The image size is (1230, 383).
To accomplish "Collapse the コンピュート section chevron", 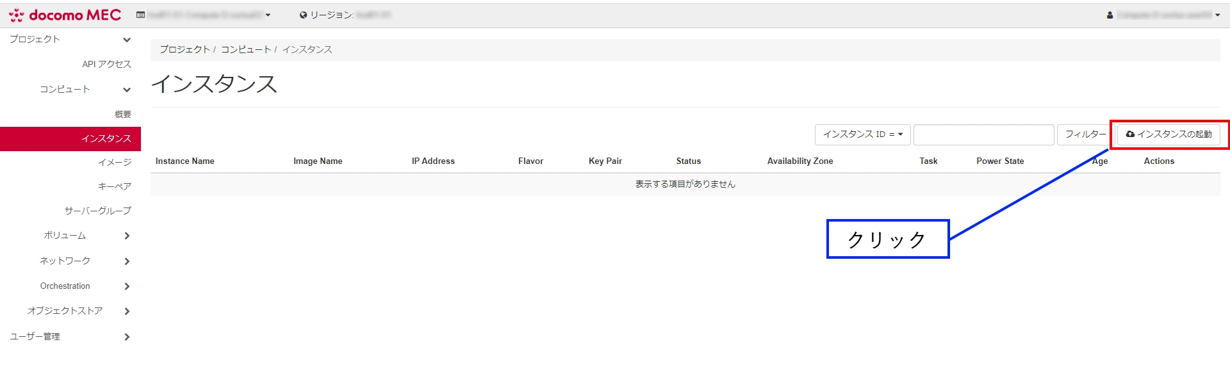I will pos(126,90).
